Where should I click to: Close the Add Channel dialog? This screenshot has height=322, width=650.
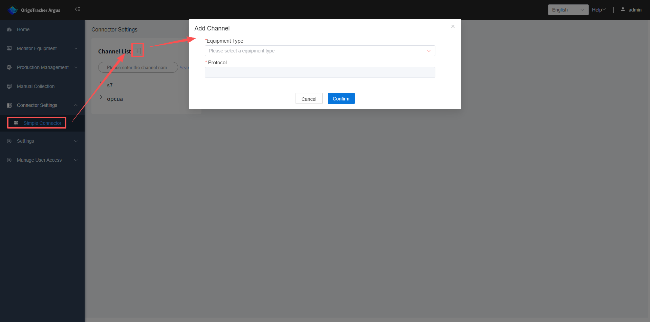[453, 26]
